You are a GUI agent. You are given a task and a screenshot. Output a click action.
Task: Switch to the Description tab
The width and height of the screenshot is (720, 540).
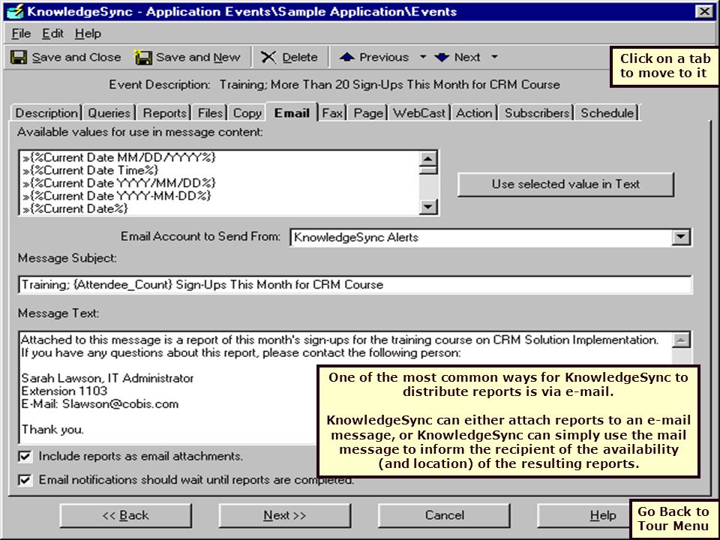coord(46,113)
